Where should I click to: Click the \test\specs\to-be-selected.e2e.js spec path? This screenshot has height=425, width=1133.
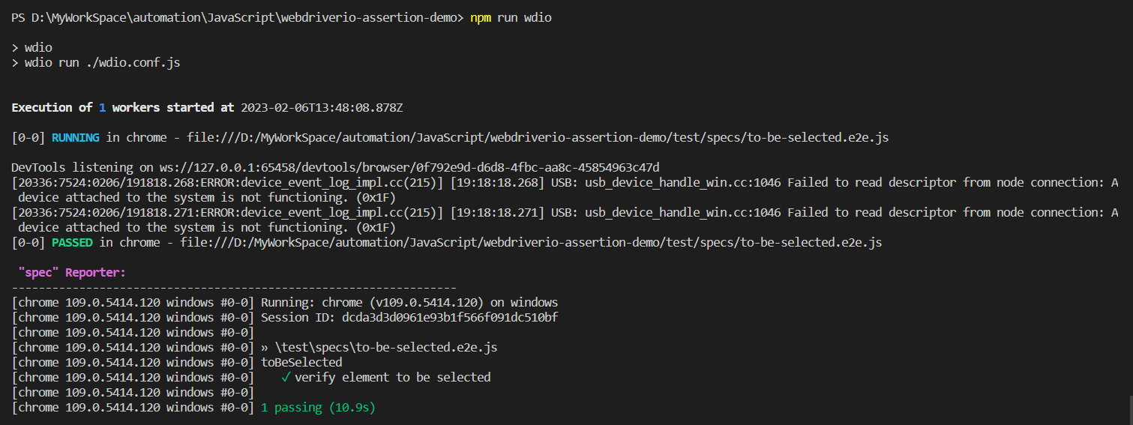coord(385,347)
